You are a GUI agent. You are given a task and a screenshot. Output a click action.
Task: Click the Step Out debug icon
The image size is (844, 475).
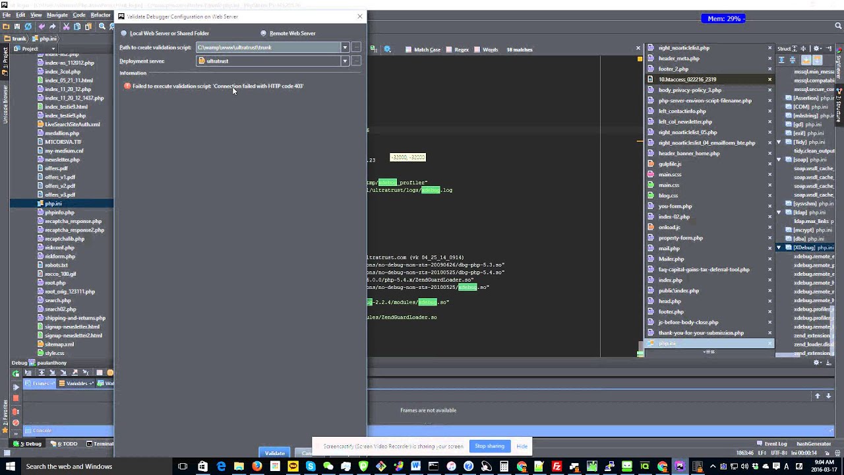[x=75, y=373]
